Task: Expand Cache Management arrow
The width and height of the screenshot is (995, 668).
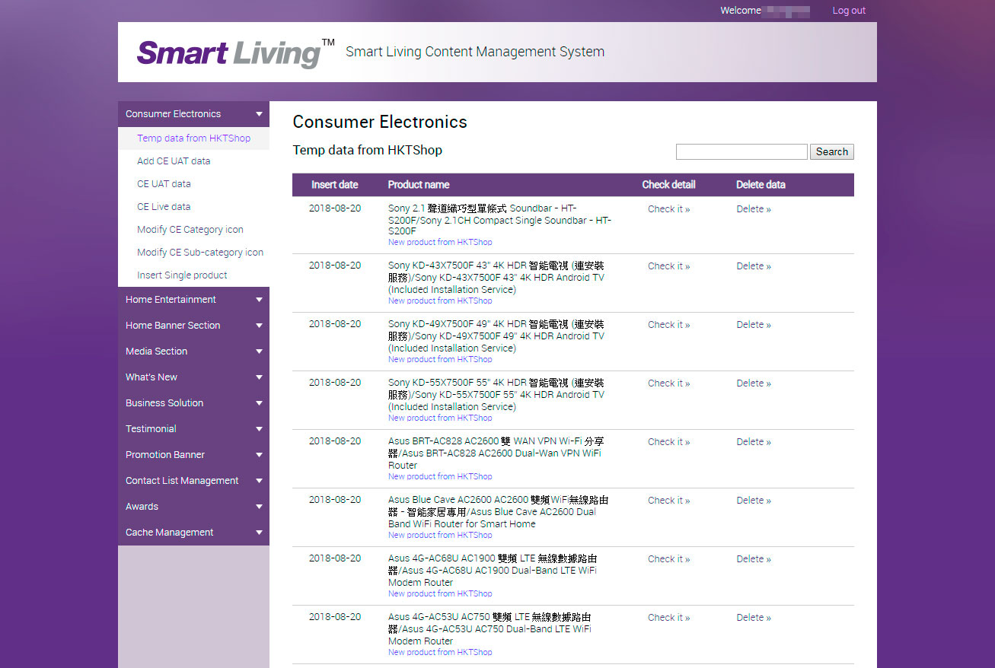Action: click(259, 533)
